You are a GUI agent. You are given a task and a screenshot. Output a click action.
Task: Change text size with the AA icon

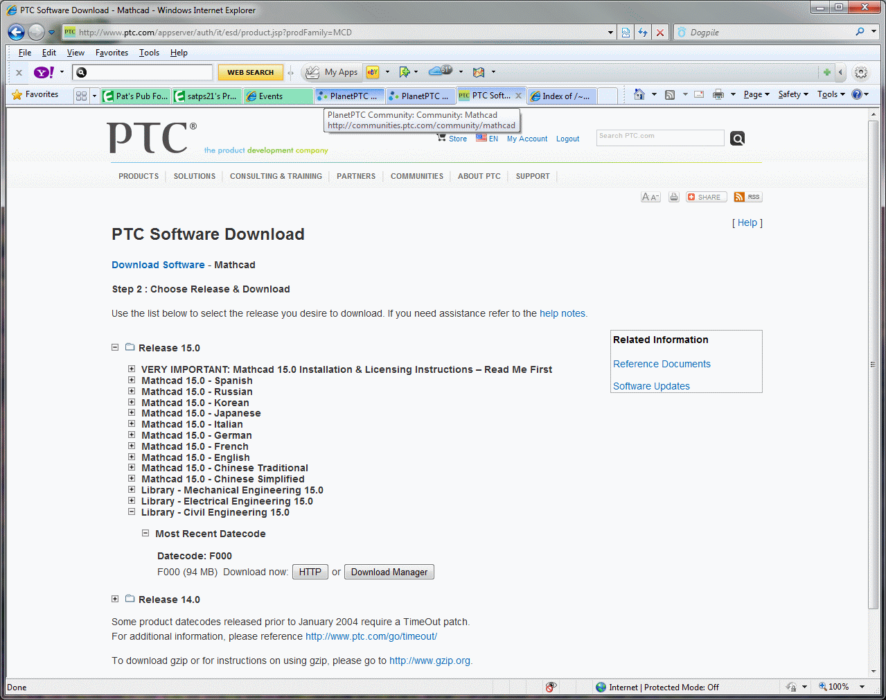[x=650, y=198]
